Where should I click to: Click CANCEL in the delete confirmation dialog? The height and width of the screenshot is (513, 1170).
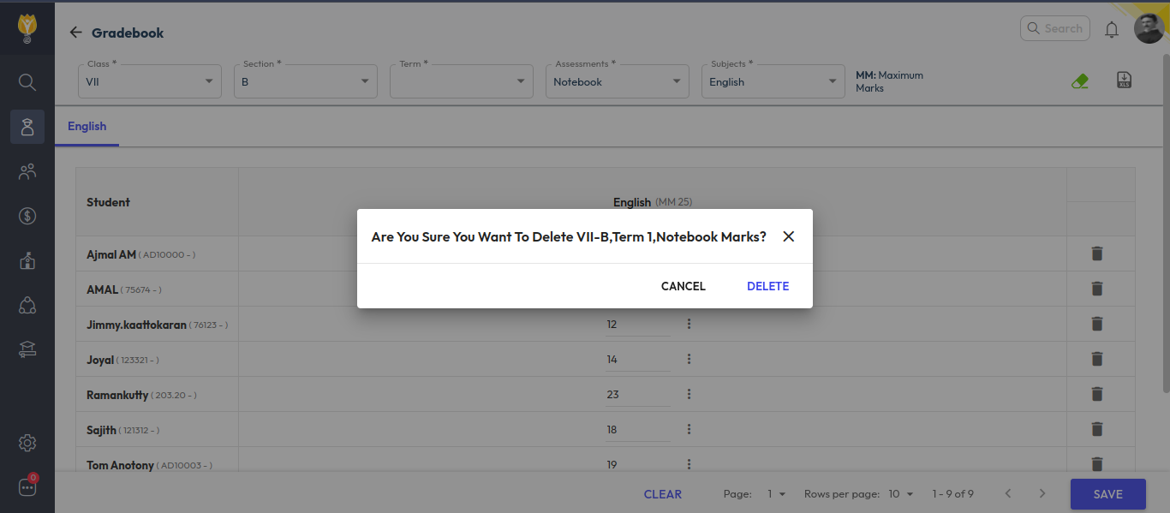(x=683, y=286)
